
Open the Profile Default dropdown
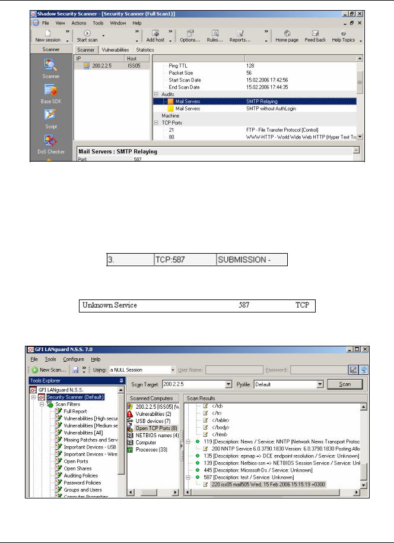coord(320,384)
